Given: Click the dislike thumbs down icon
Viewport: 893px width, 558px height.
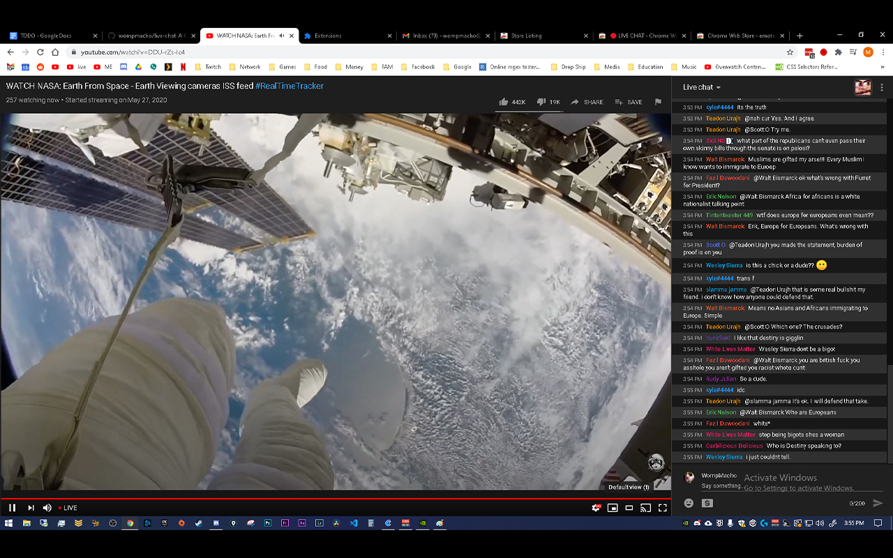Looking at the screenshot, I should tap(541, 102).
